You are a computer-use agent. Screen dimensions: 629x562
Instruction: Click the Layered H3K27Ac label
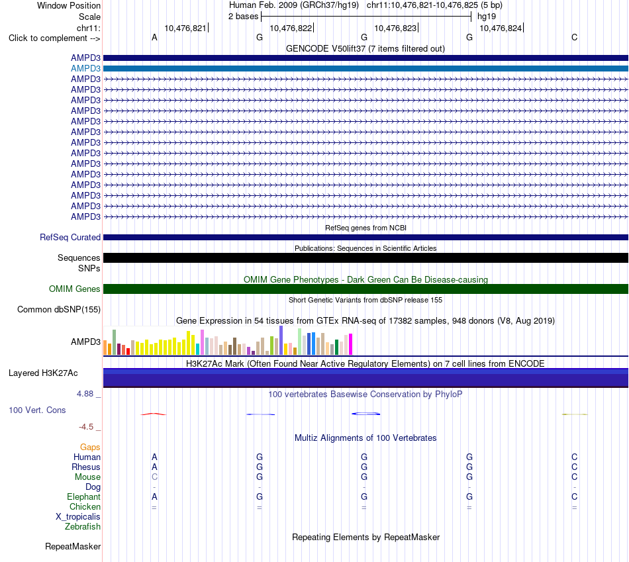[43, 373]
